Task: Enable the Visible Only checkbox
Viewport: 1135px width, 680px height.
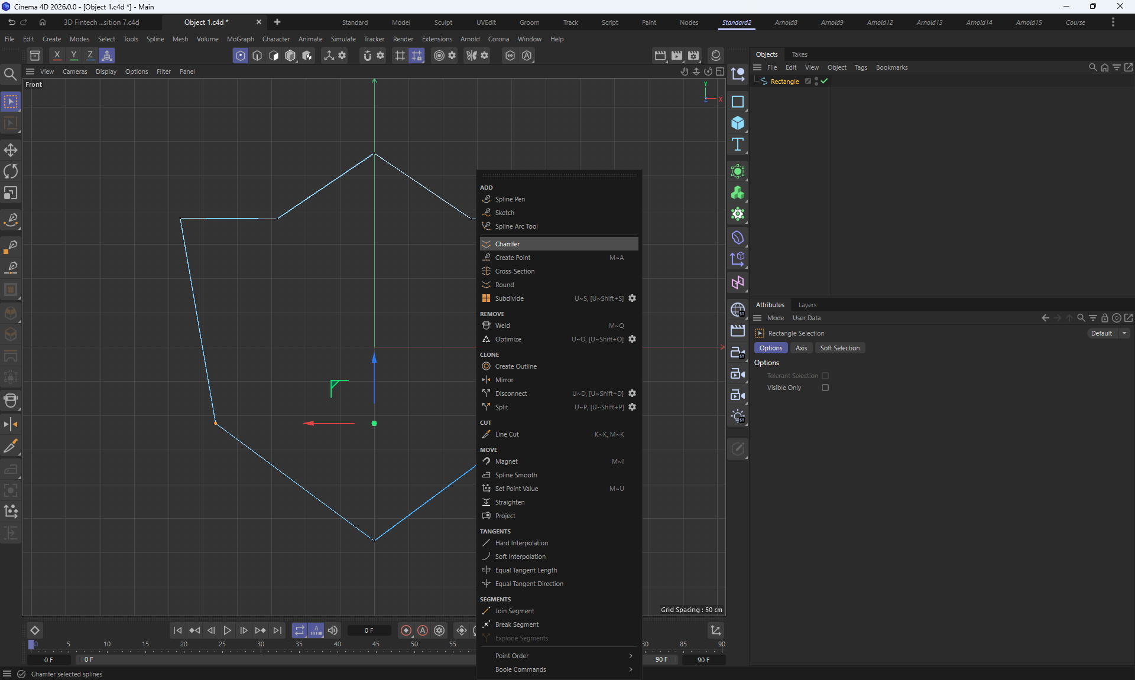Action: [825, 388]
